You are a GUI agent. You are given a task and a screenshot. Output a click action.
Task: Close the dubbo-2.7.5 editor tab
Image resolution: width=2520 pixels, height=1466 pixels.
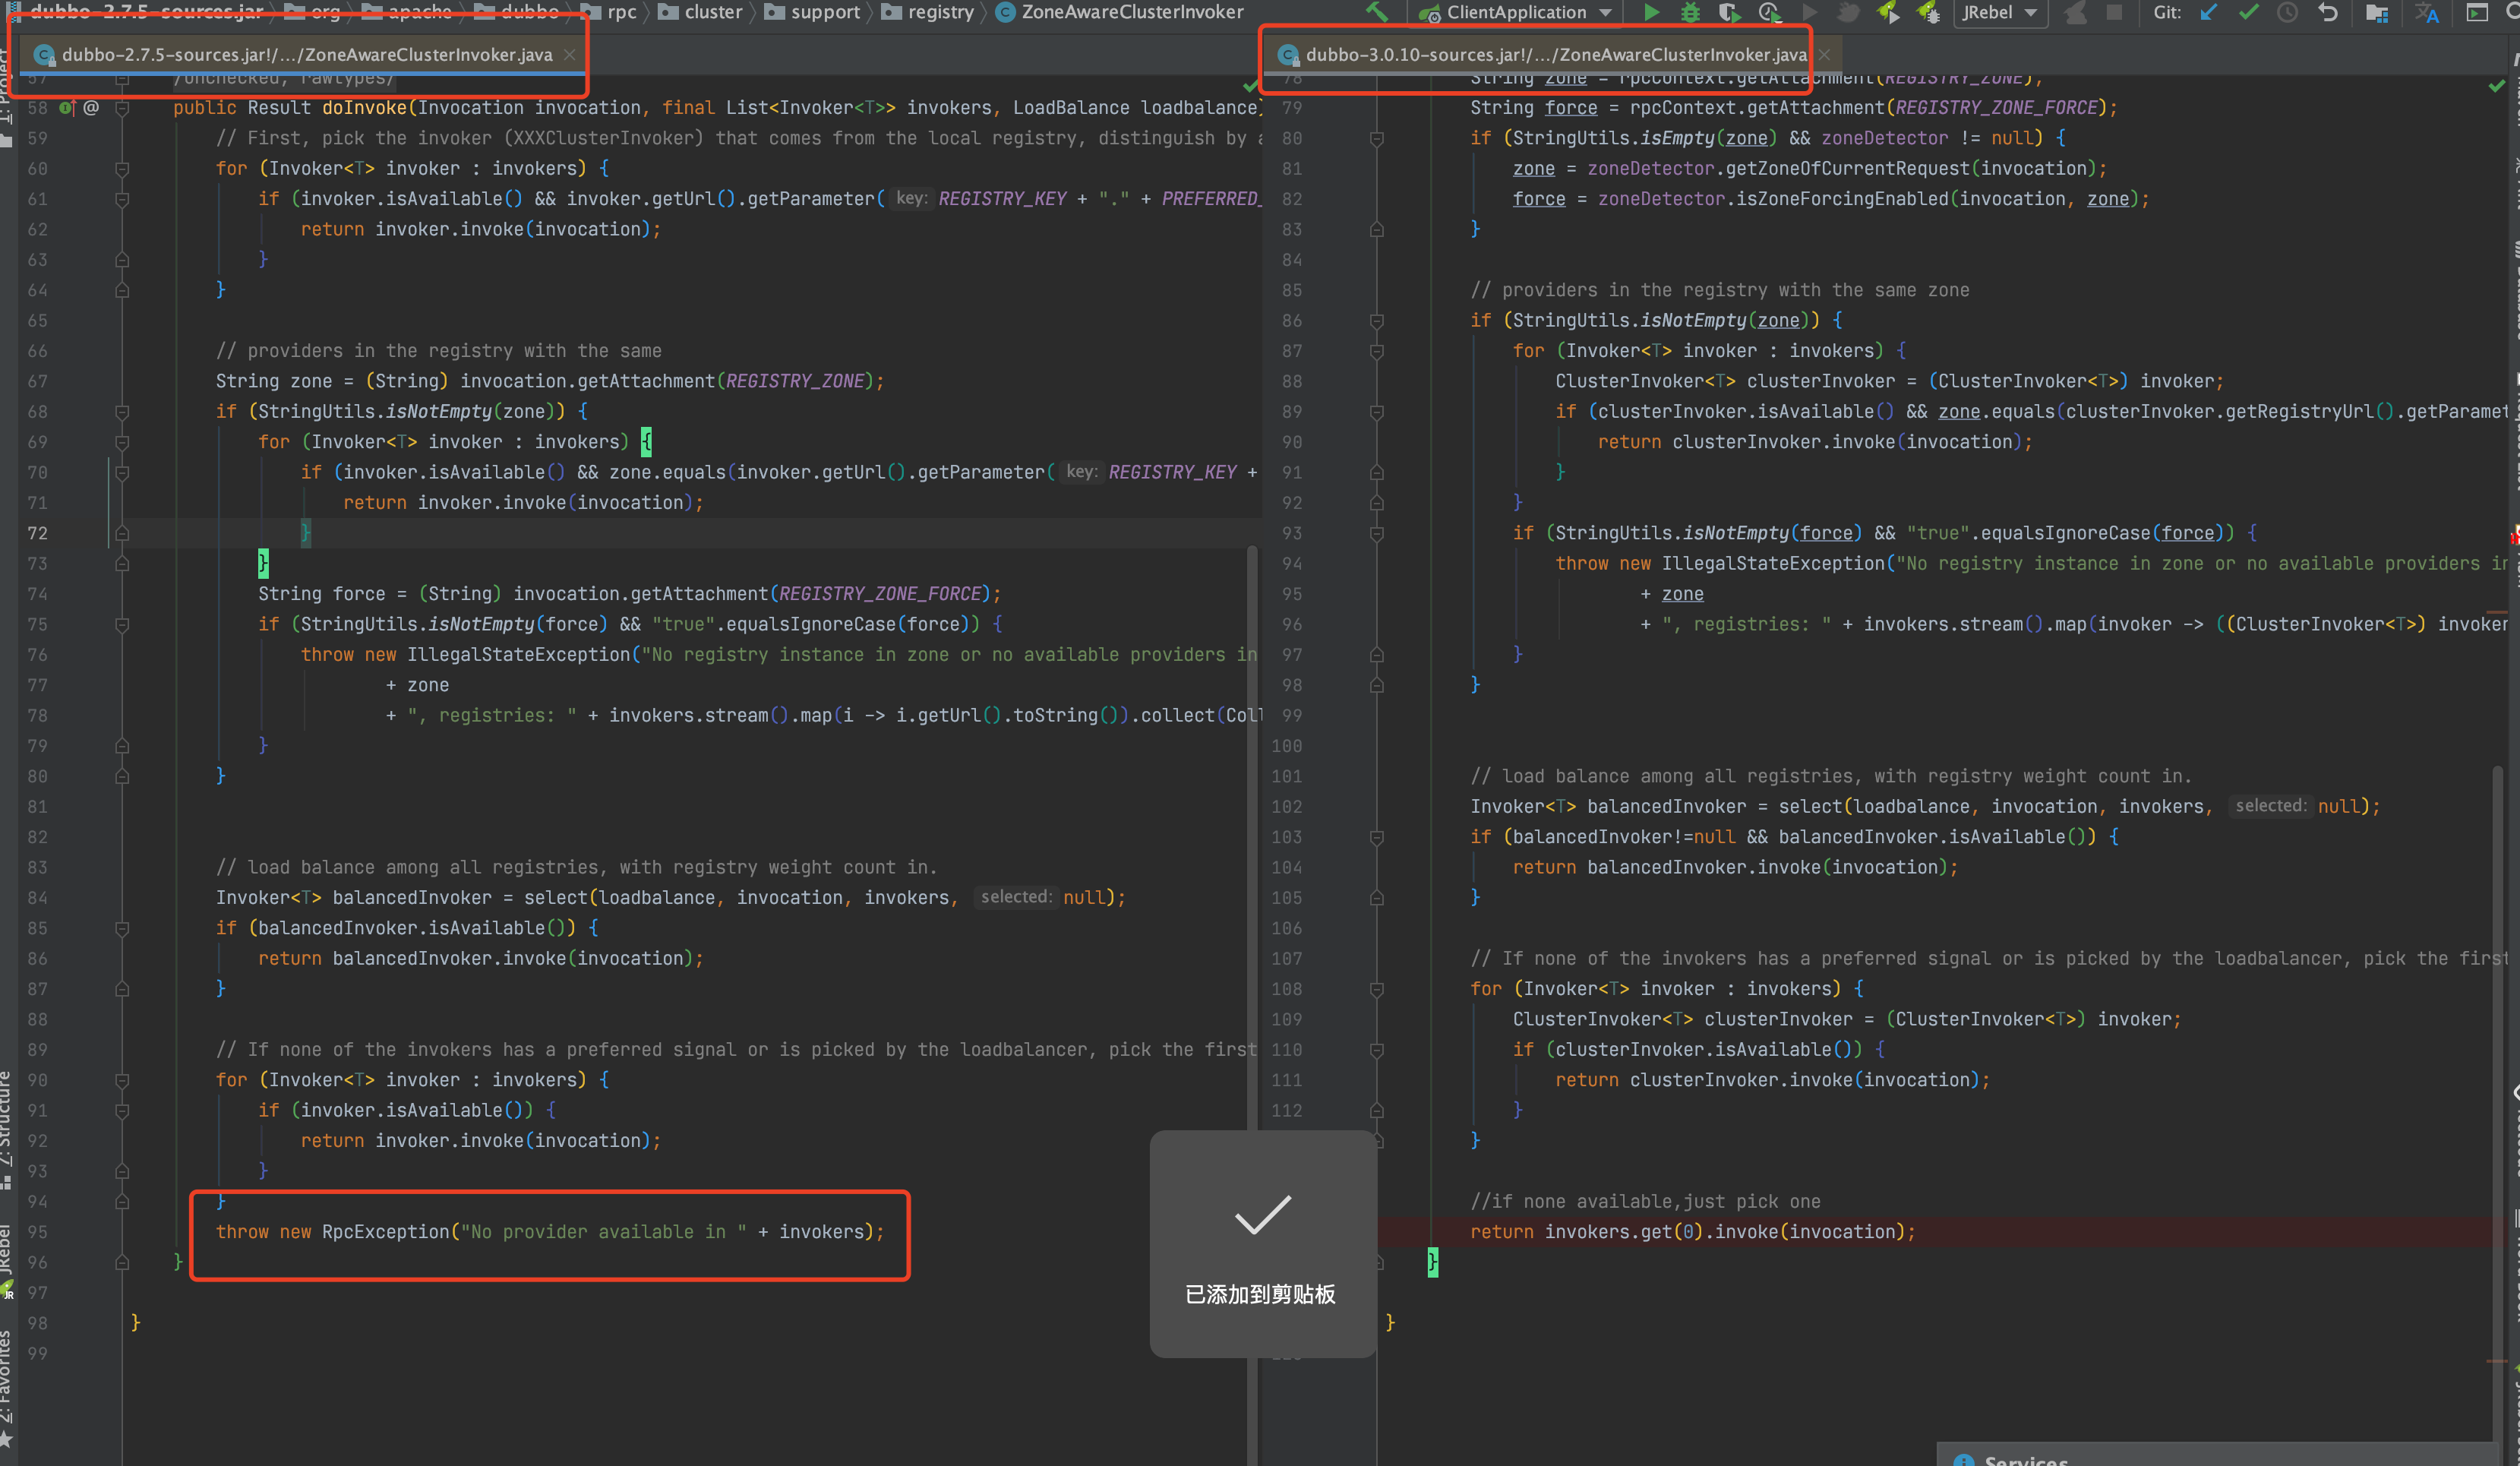point(569,55)
